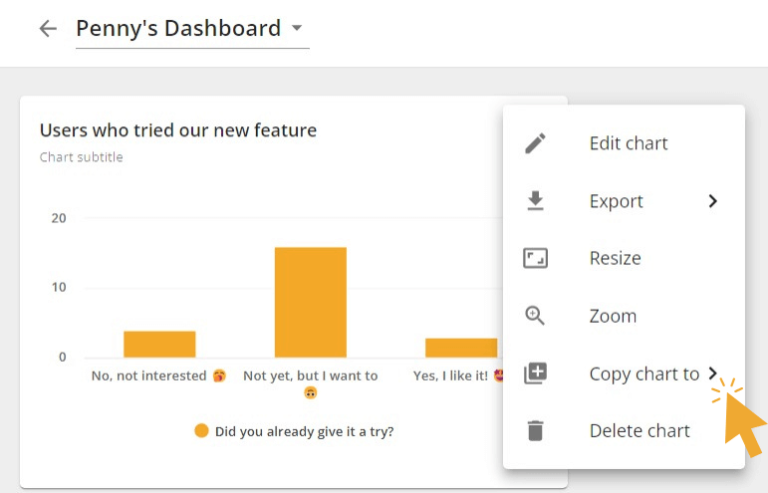Toggle 'Did you already give it a try?' legend
Image resolution: width=768 pixels, height=493 pixels.
click(x=304, y=431)
